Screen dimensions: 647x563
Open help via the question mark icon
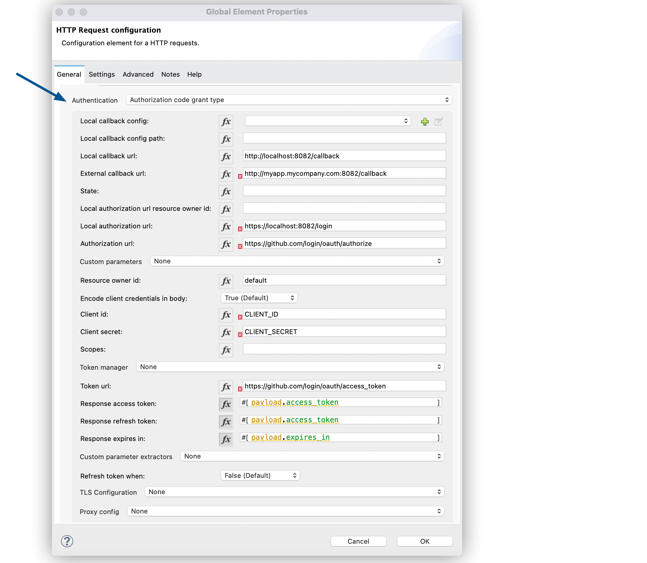coord(67,541)
